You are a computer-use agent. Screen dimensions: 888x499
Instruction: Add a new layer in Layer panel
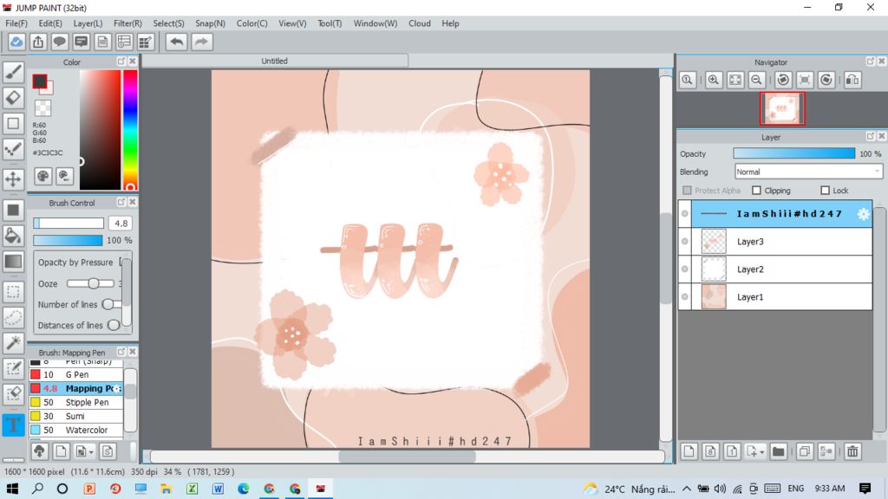689,450
